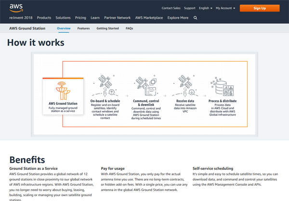Screen dimensions: 289x201
Task: Go to re:Invent 2018 link
Action: [x=21, y=18]
